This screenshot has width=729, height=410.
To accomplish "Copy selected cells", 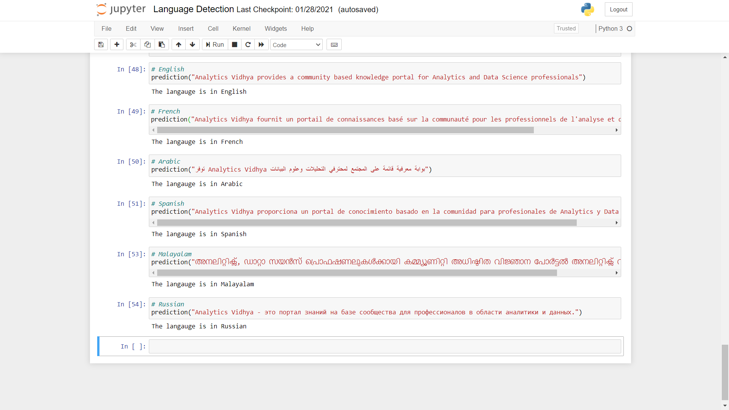I will pyautogui.click(x=147, y=45).
